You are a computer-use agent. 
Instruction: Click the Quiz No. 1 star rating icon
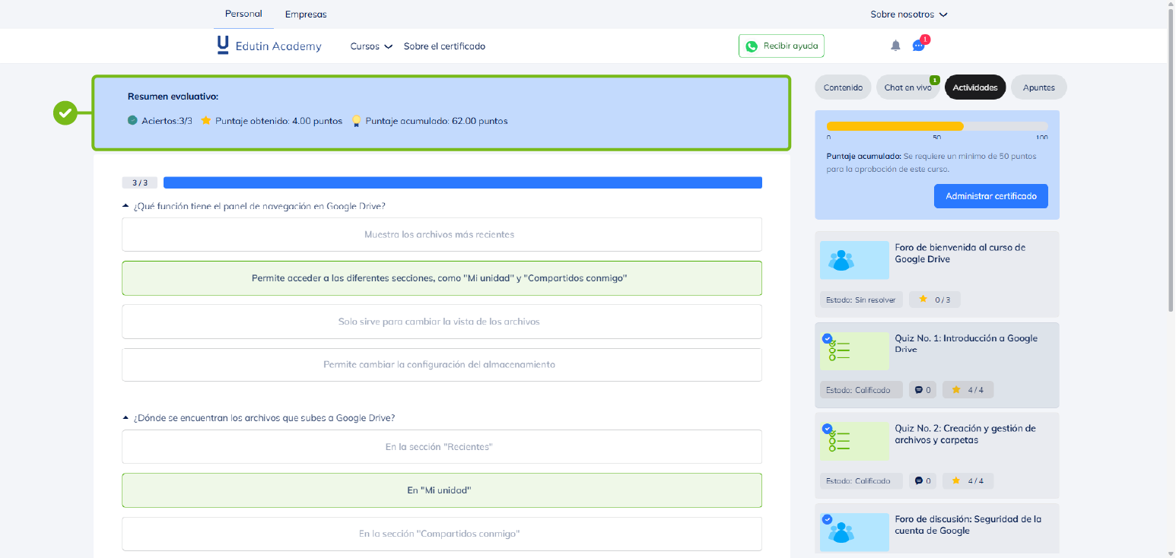[956, 390]
